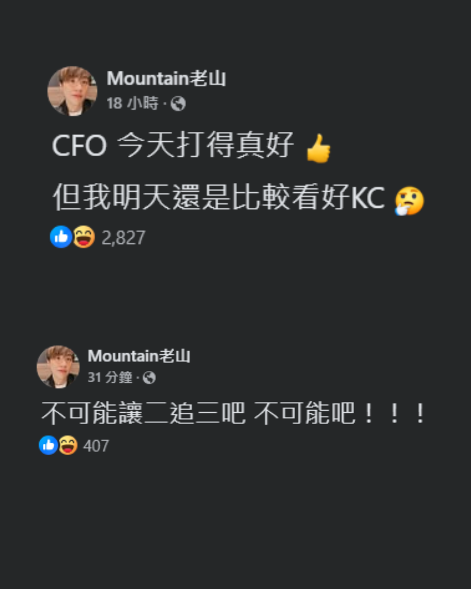
Task: Click the empty dark area below second post
Action: coord(235,524)
